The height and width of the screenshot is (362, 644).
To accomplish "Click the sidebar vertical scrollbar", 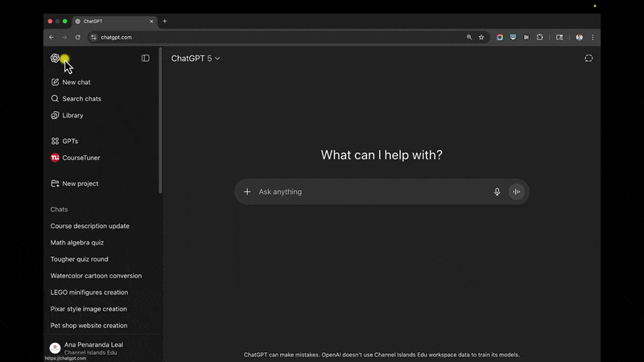I will tap(160, 121).
